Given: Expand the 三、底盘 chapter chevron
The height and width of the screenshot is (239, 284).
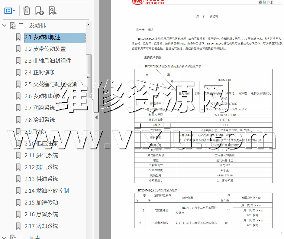Looking at the screenshot, I should point(4,237).
